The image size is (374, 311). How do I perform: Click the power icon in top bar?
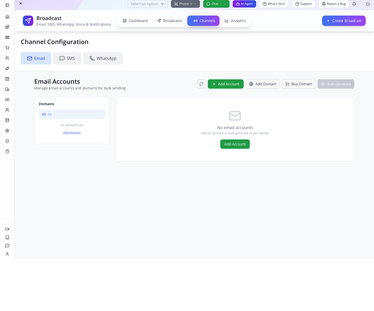click(368, 4)
